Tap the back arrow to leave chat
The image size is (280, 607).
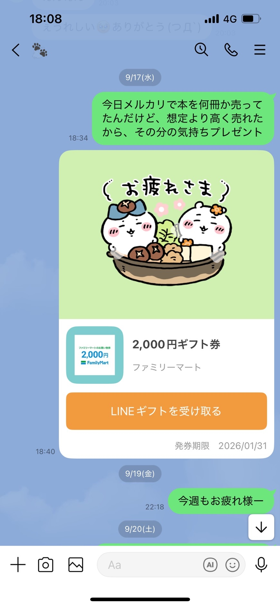point(16,50)
